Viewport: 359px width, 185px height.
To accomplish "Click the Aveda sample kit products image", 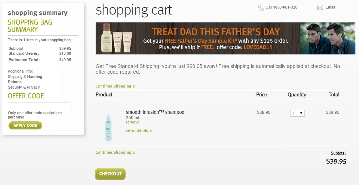I will [x=117, y=38].
